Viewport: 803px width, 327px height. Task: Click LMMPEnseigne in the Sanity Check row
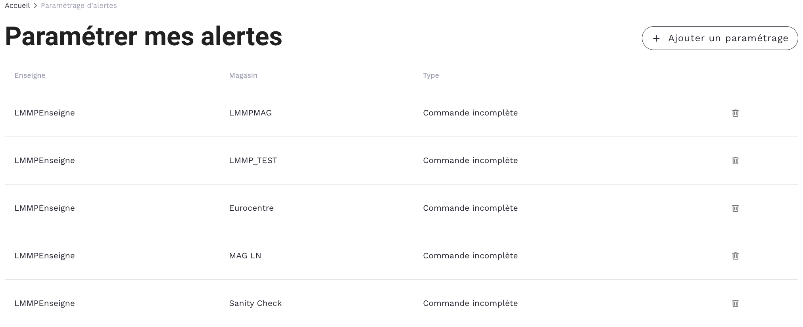tap(44, 303)
